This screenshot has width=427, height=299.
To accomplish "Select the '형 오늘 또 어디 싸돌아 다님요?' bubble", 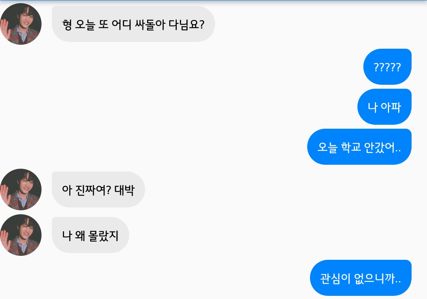I will 133,24.
